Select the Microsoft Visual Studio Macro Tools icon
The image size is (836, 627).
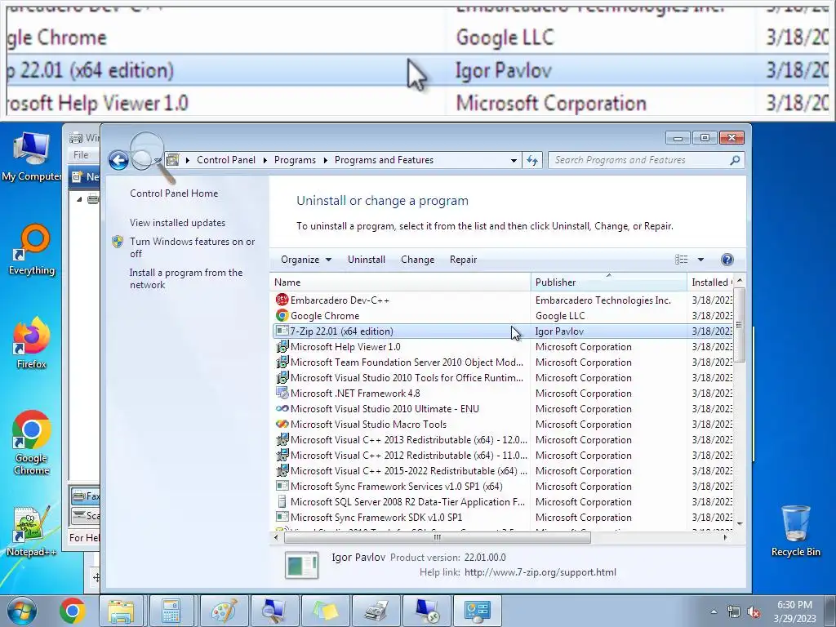click(282, 425)
